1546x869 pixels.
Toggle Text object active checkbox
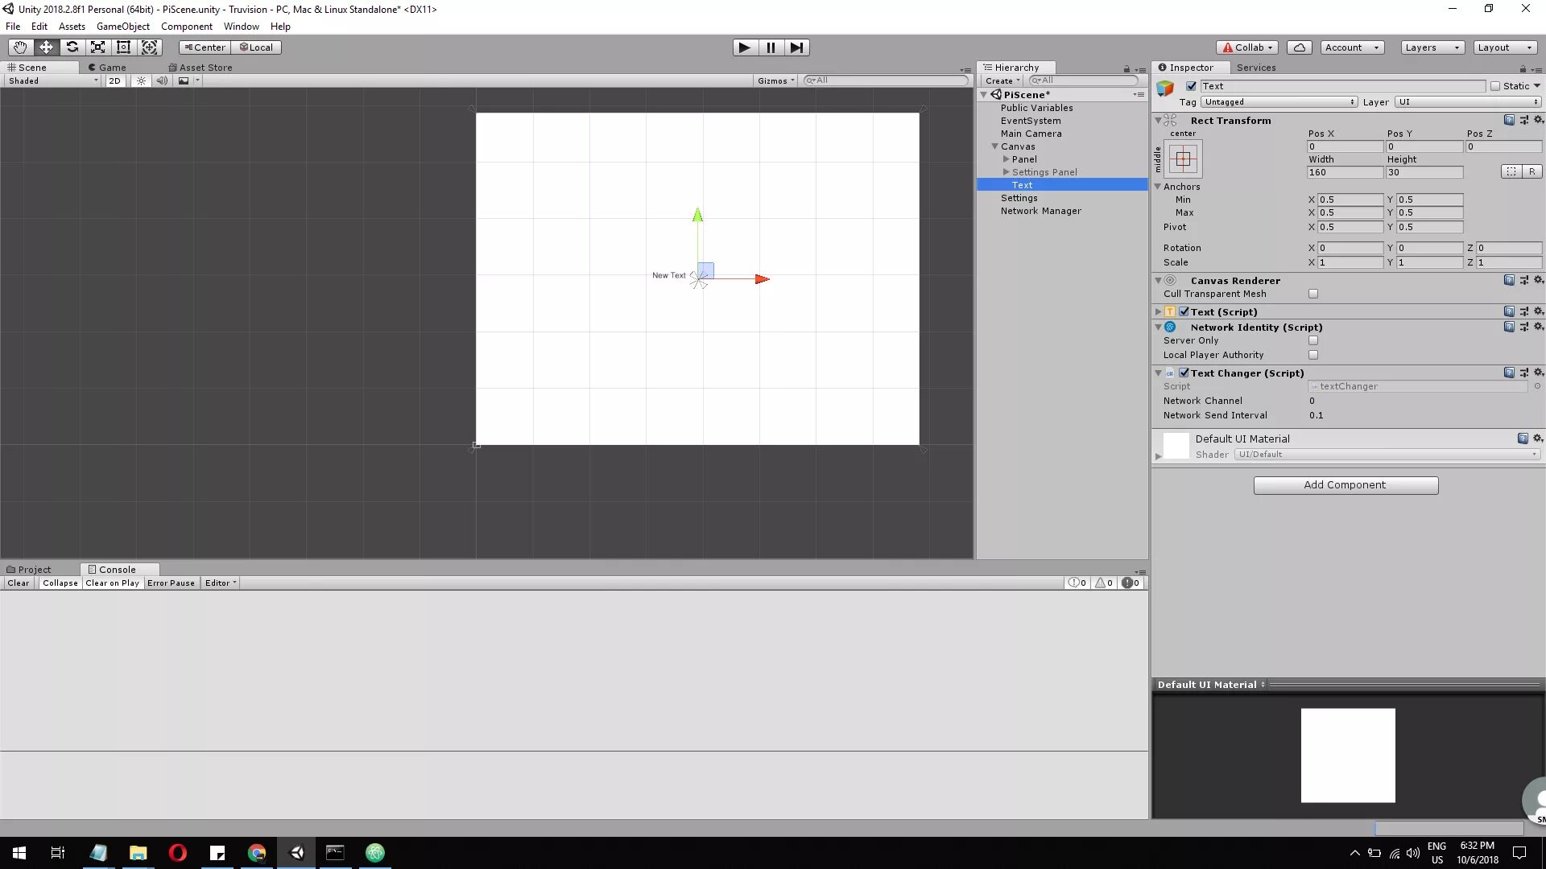[1191, 86]
